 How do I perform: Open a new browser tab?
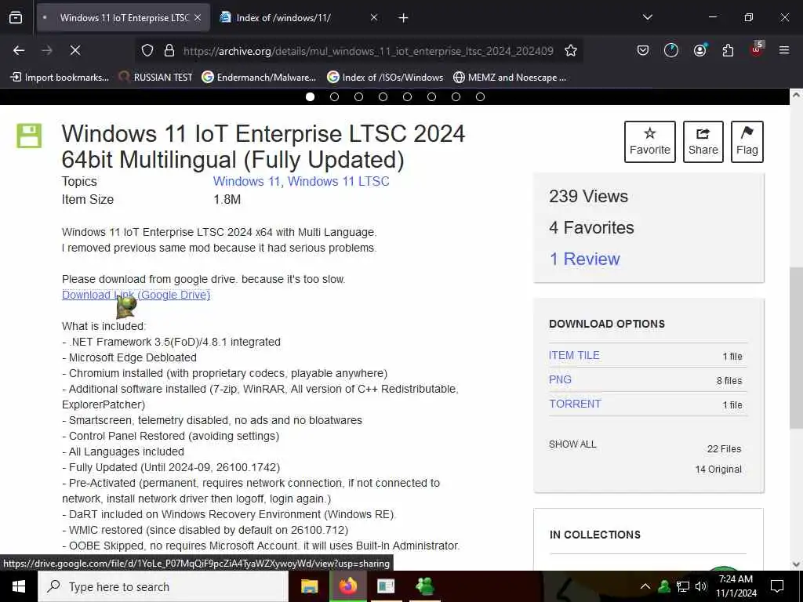point(403,18)
